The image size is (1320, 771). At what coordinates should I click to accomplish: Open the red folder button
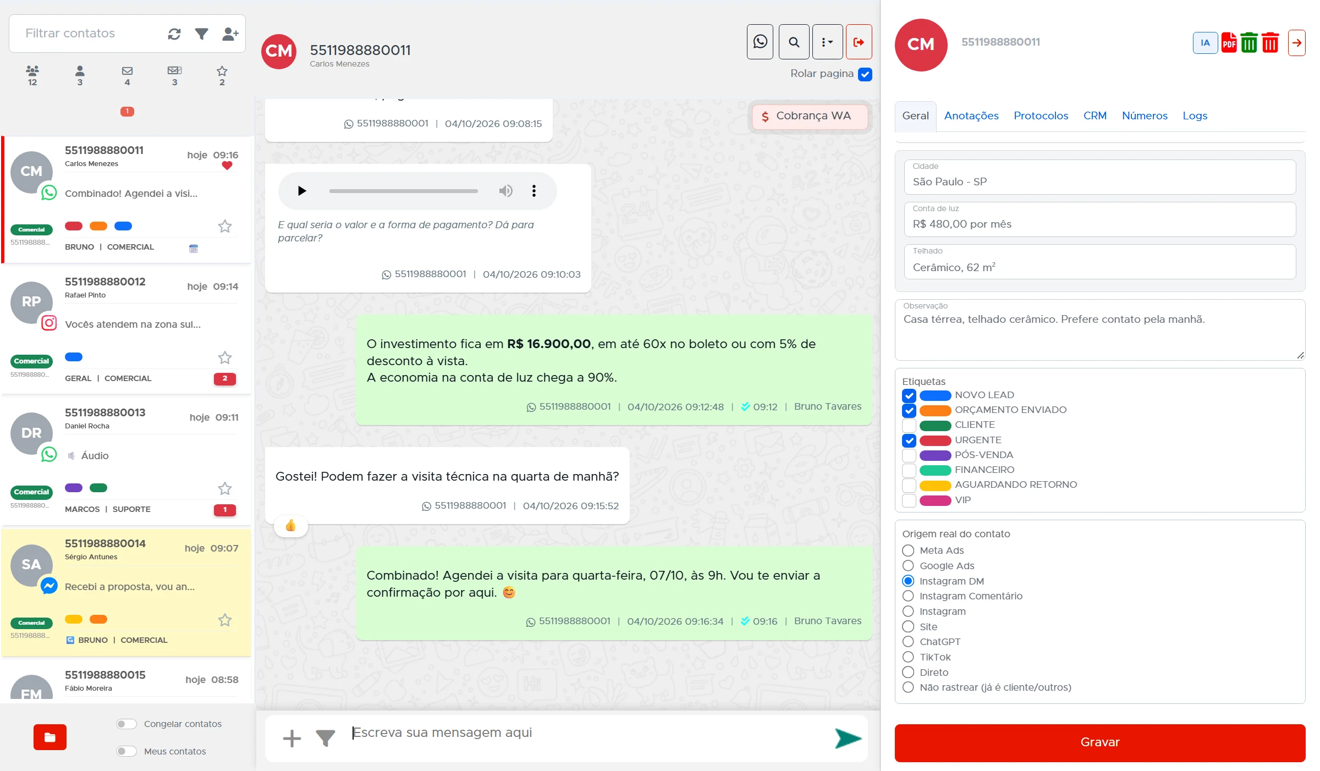point(50,737)
